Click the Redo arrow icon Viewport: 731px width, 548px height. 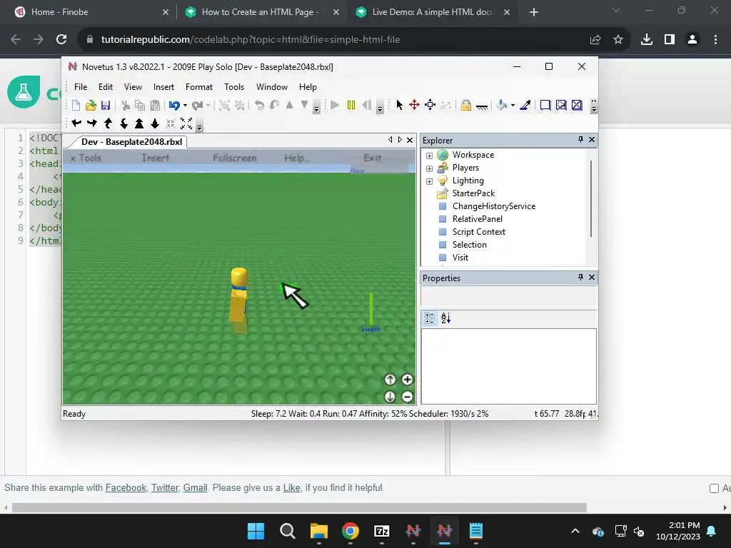click(197, 106)
